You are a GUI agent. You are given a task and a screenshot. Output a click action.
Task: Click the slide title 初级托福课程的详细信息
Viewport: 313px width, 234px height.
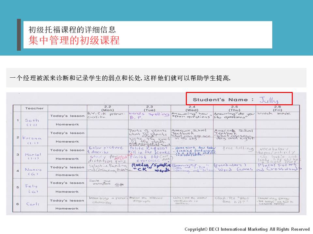coord(72,30)
